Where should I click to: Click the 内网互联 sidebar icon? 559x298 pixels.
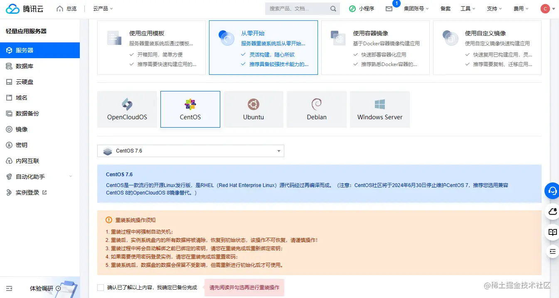click(x=9, y=161)
